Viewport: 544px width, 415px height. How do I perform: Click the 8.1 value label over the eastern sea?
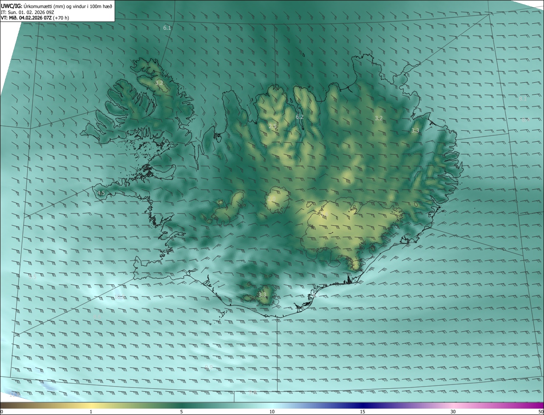(x=523, y=98)
